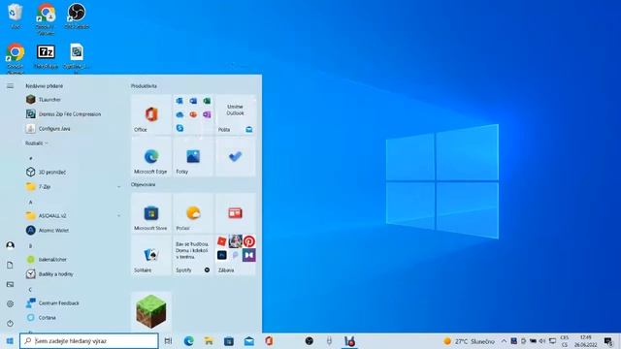Viewport: 621px width, 349px height.
Task: Open the small Excel tile in Office folder
Action: pos(207,101)
